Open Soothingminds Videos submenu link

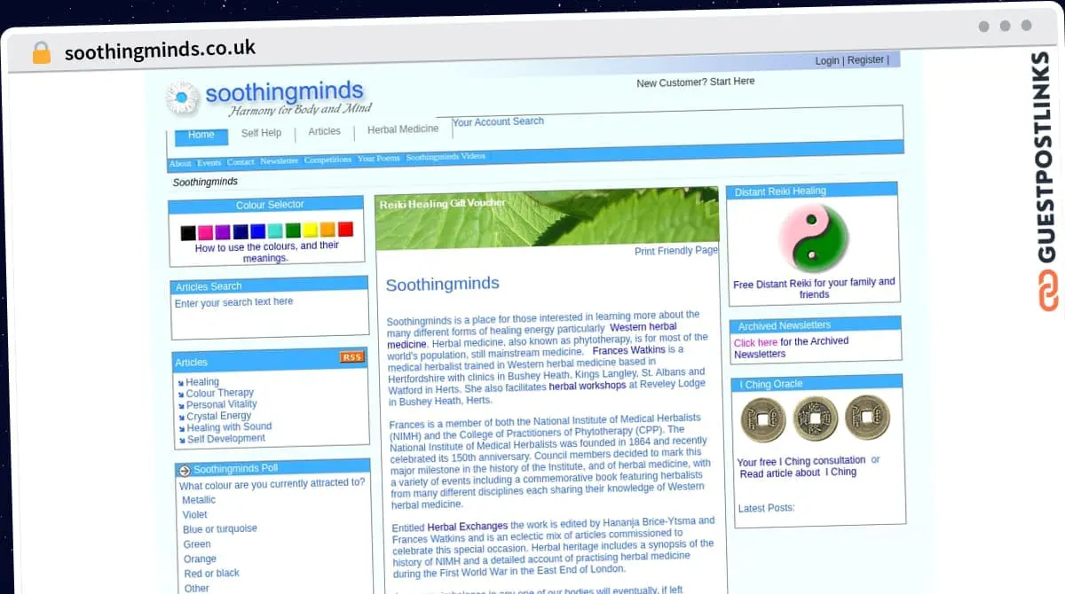click(x=446, y=157)
